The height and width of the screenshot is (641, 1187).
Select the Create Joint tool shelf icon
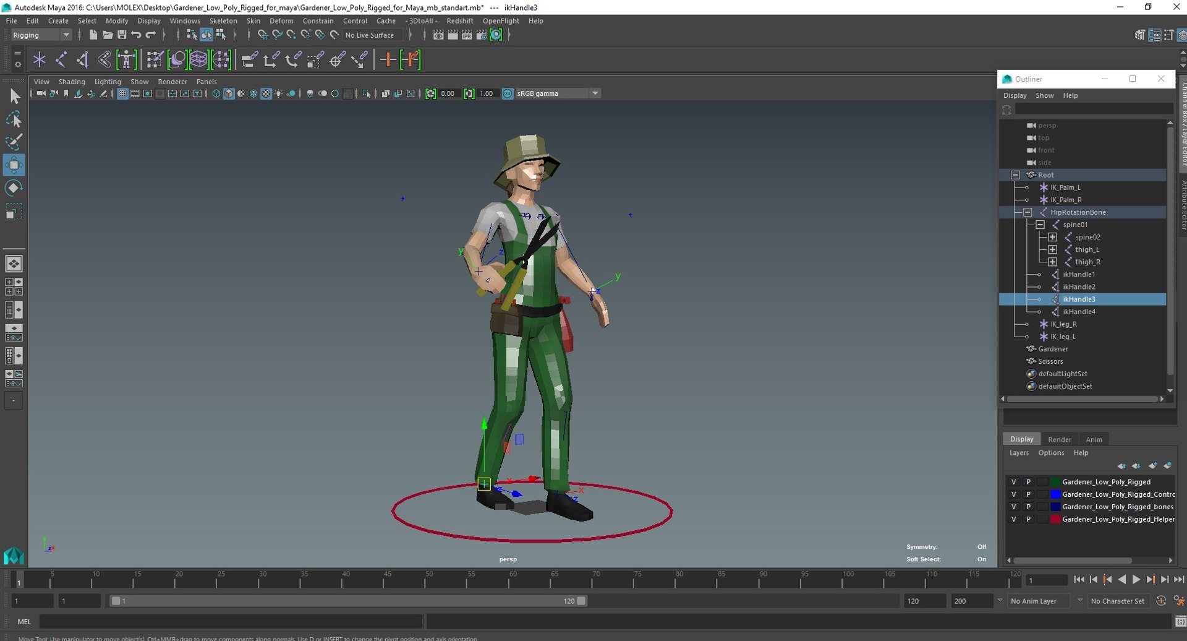click(61, 59)
